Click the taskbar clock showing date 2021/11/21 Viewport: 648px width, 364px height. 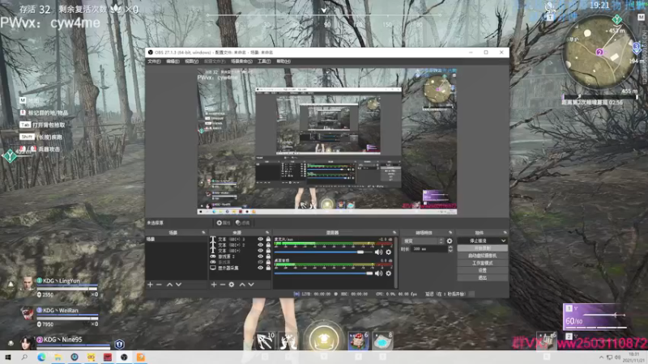[x=633, y=358]
